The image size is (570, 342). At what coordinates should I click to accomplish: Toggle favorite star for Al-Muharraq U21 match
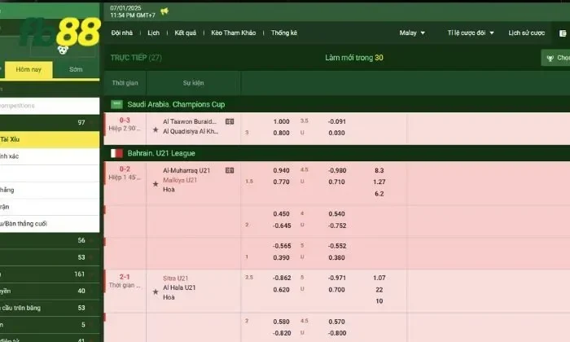click(156, 183)
